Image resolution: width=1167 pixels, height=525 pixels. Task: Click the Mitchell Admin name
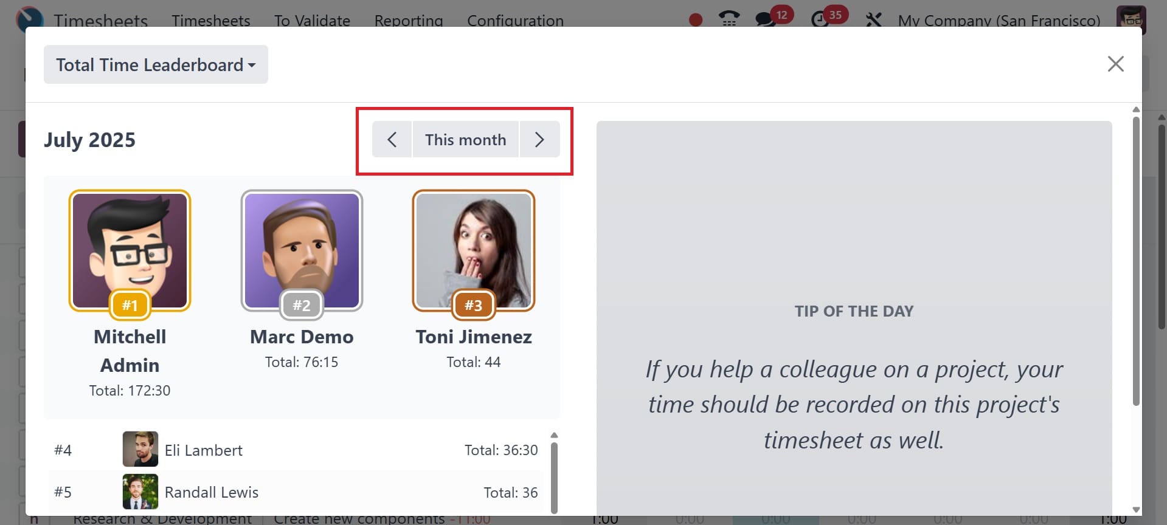[130, 351]
